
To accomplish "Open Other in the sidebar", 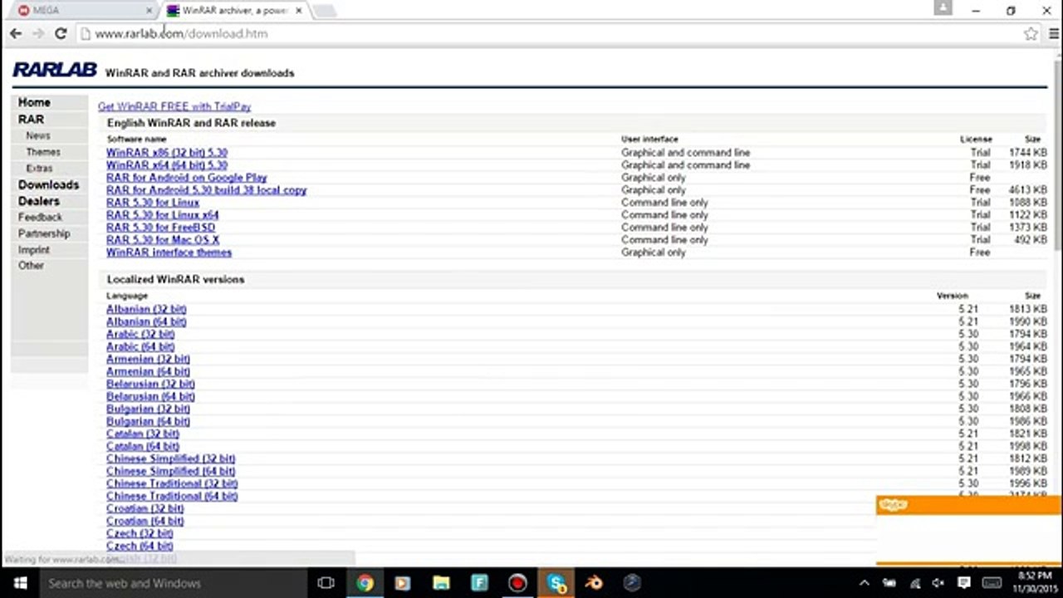I will 31,265.
